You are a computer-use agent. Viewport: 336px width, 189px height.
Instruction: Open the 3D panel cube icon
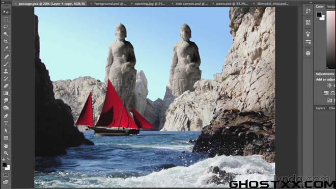pyautogui.click(x=308, y=53)
